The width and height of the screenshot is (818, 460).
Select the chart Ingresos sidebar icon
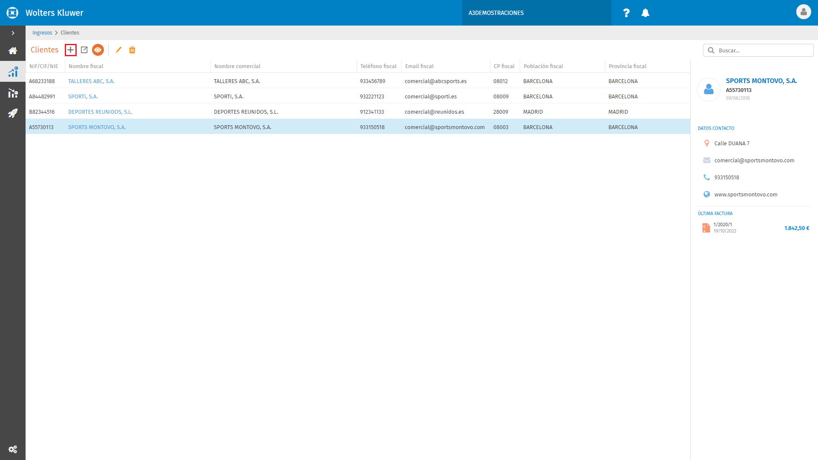(x=13, y=72)
